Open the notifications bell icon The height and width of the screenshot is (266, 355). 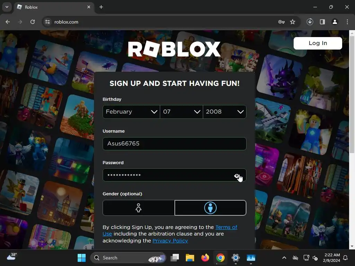pos(346,258)
